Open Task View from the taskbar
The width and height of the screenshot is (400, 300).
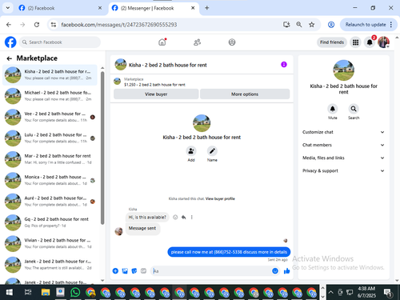(28, 293)
